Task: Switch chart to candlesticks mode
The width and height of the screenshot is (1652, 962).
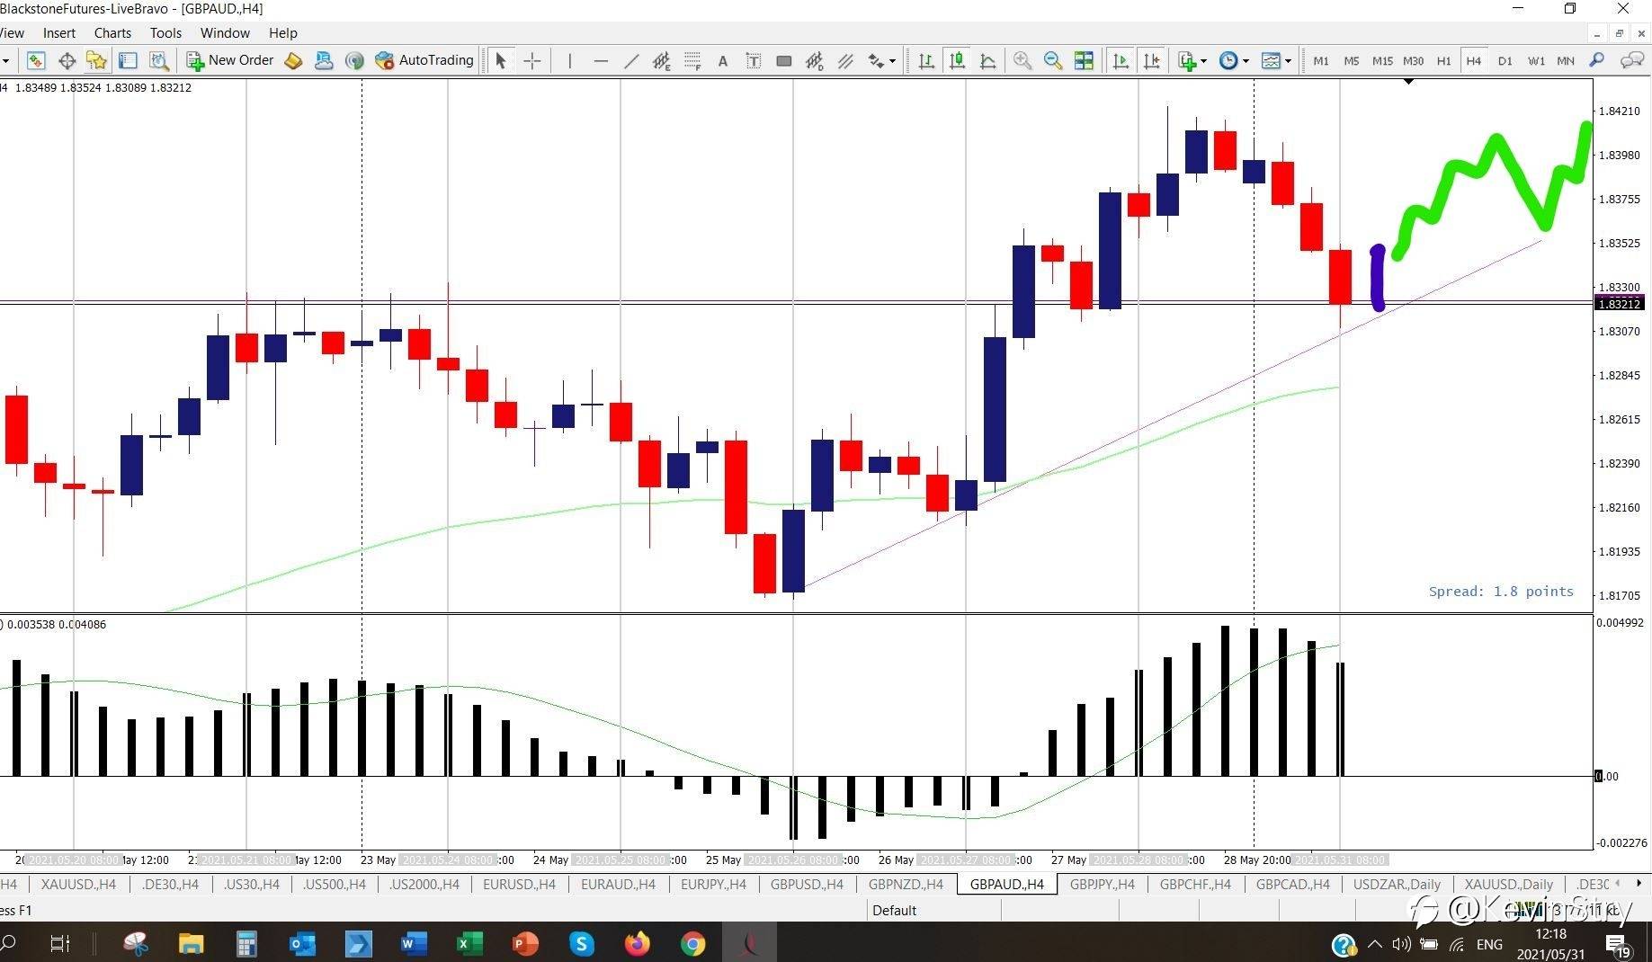Action: [x=957, y=60]
